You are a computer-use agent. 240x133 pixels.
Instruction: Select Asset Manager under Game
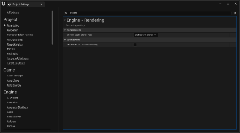pyautogui.click(x=15, y=76)
